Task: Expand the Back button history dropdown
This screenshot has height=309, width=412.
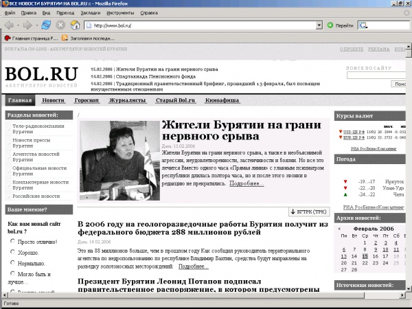Action: click(x=18, y=25)
